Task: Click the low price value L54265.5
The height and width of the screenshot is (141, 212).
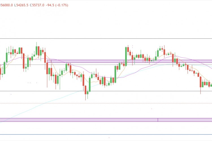Action: coord(22,5)
